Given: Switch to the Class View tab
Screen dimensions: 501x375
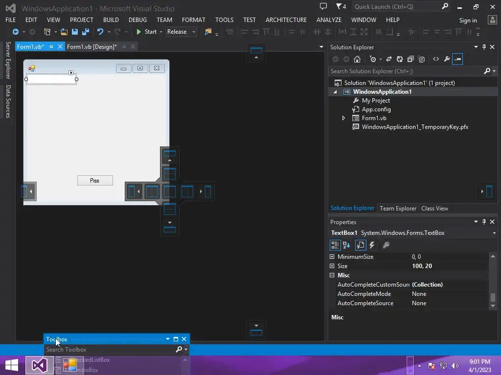Looking at the screenshot, I should tap(434, 208).
